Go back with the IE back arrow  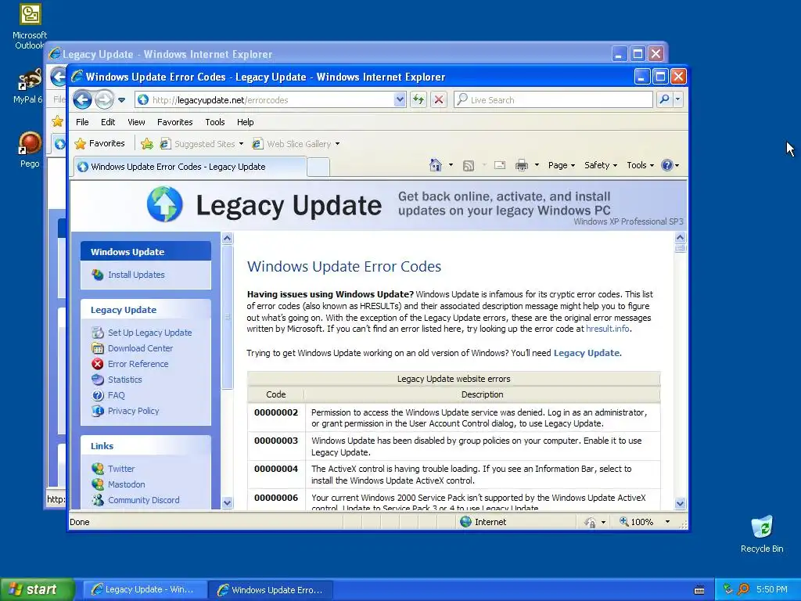click(x=82, y=99)
